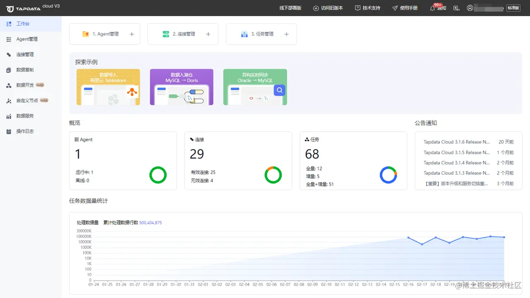The image size is (530, 298).
Task: Click 全量+增量: 51 task stat
Action: point(320,184)
